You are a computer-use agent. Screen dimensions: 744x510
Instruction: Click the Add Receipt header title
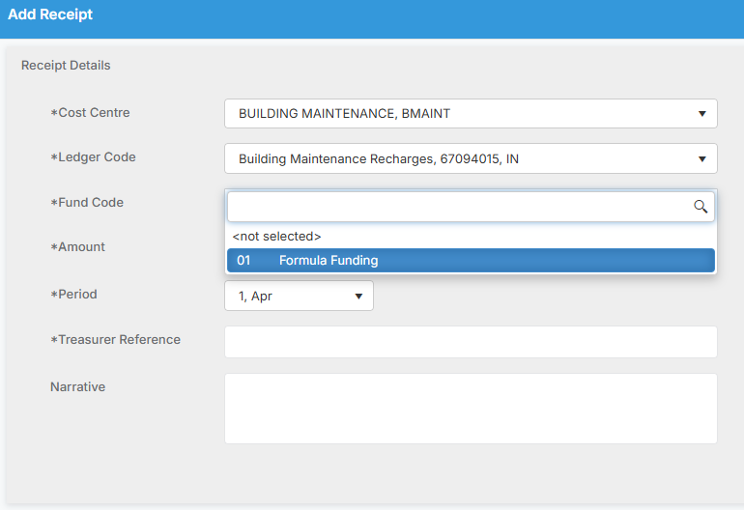[50, 14]
